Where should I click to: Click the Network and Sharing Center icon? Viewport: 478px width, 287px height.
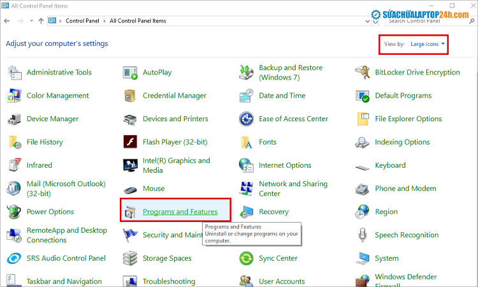point(247,189)
